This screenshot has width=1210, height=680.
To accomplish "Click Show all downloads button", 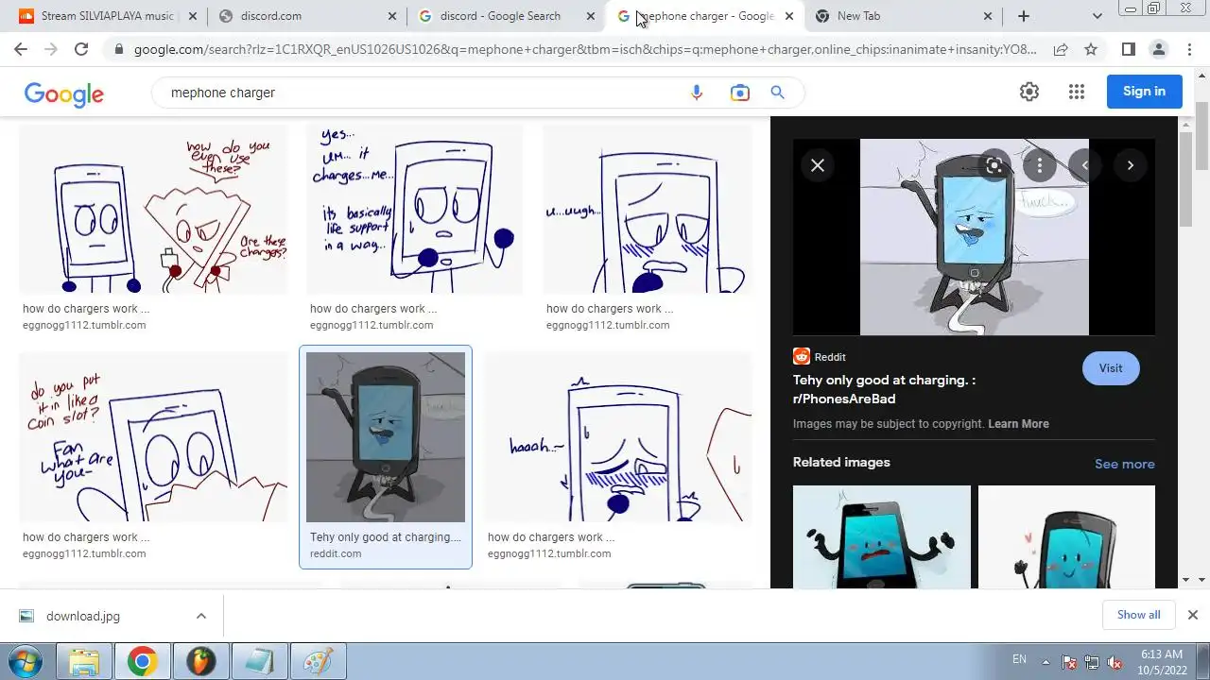I will coord(1138,615).
